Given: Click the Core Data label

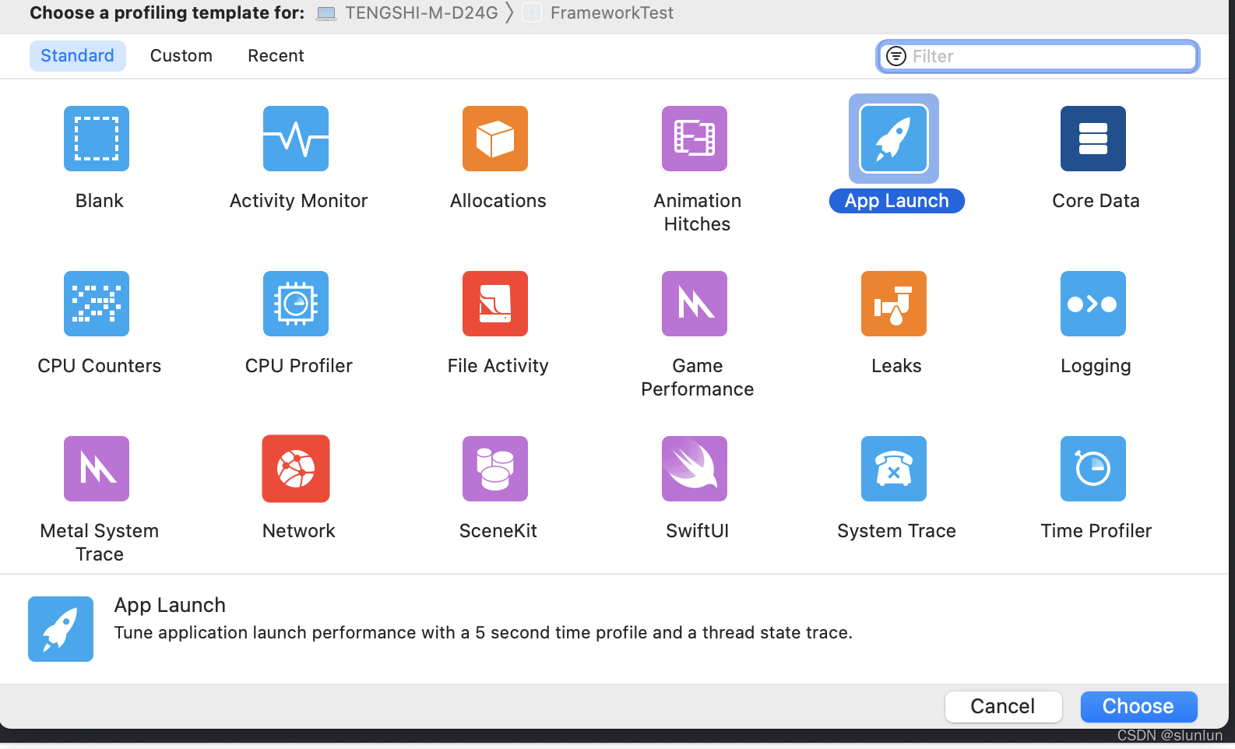Looking at the screenshot, I should (x=1096, y=201).
